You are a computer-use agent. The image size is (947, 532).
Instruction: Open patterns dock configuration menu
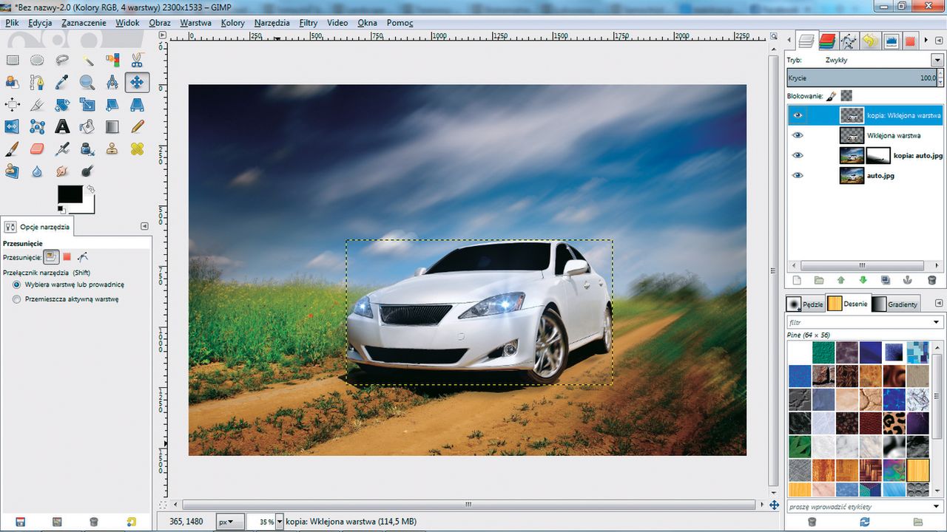point(939,304)
